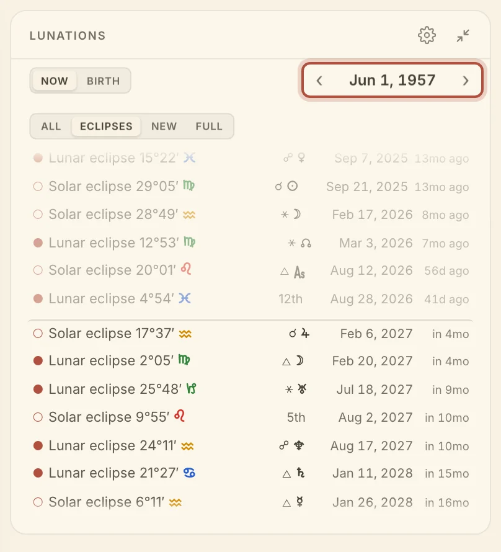Click hollow solar marker on Aug 2, 2027 row
The height and width of the screenshot is (552, 501).
point(38,417)
